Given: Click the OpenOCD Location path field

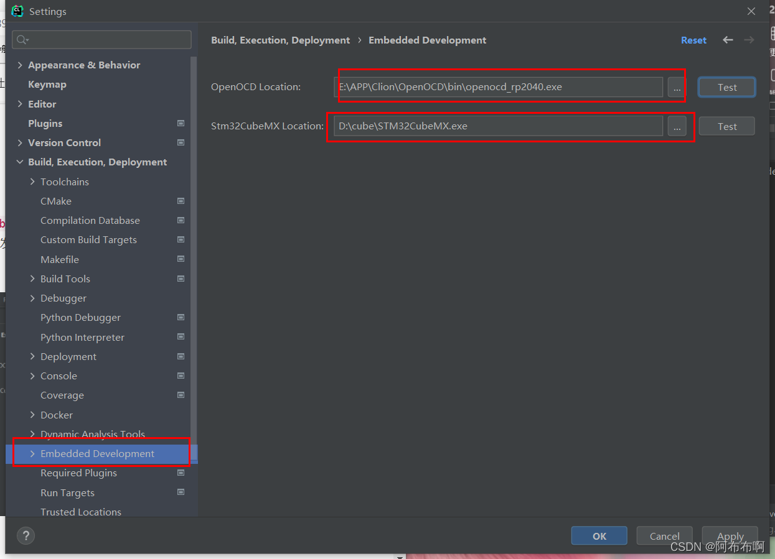Looking at the screenshot, I should tap(499, 87).
